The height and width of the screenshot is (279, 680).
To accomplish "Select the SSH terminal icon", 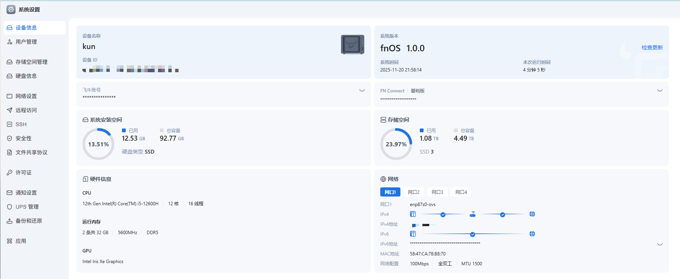I will [x=9, y=124].
